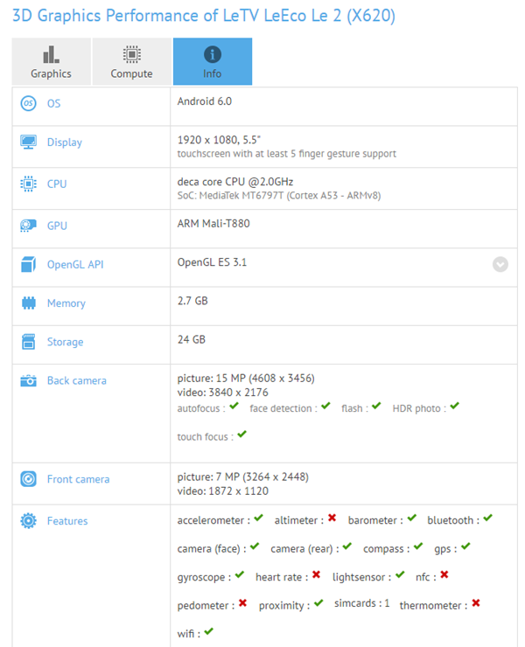The image size is (525, 647).
Task: Click the simcards : 1 text
Action: 362,603
